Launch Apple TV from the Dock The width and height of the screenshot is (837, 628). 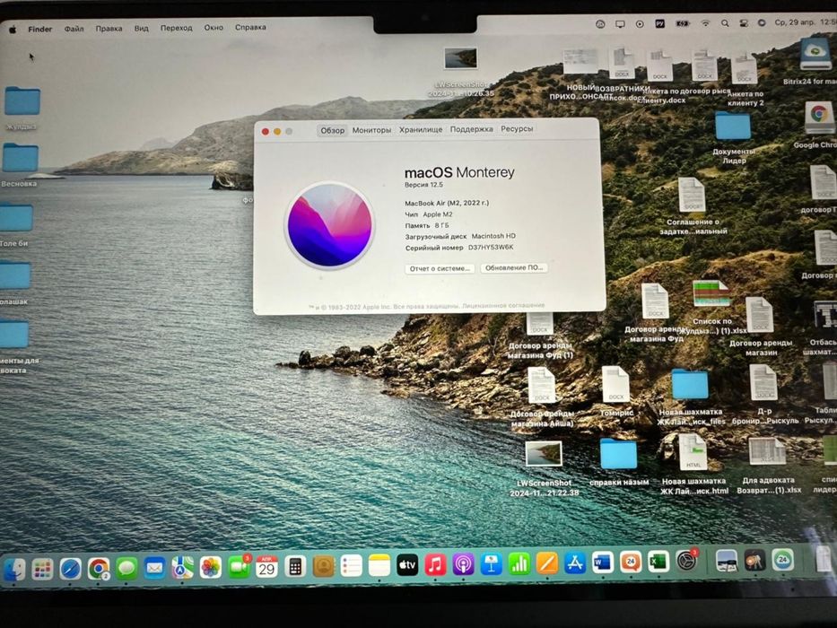coord(407,565)
